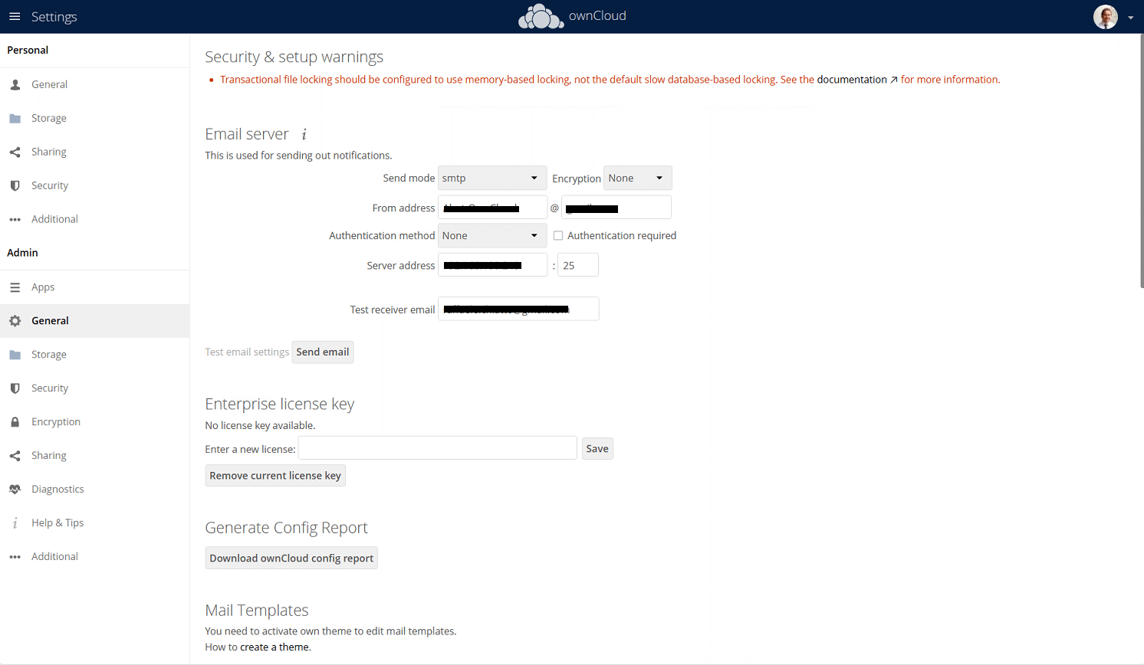The width and height of the screenshot is (1144, 665).
Task: Open the Encryption None dropdown
Action: click(638, 178)
